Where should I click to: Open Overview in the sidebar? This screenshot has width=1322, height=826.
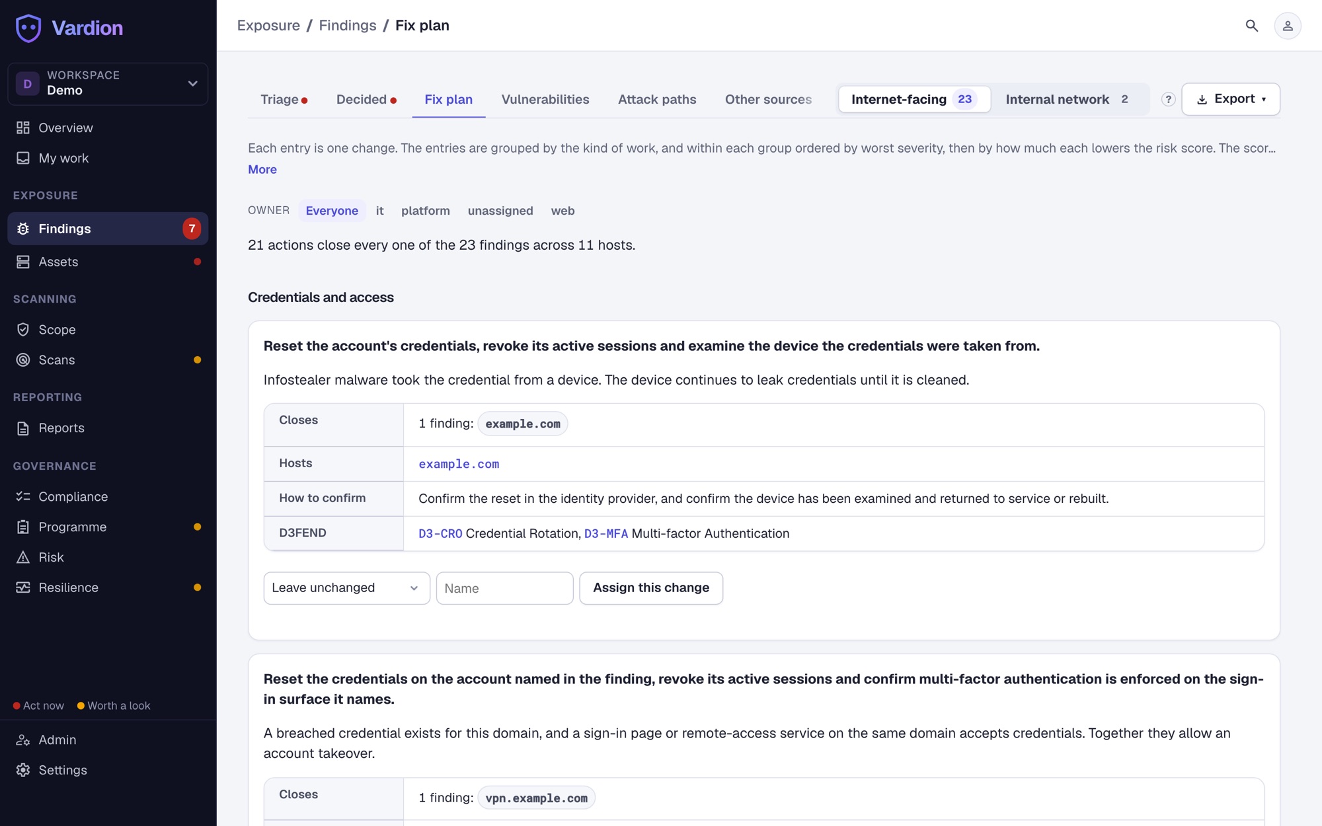108,128
